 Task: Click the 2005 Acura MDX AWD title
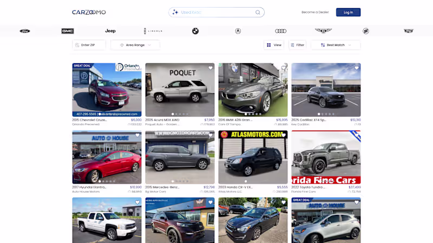click(x=162, y=120)
